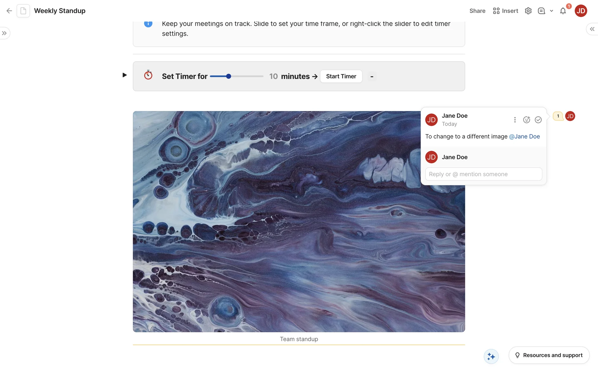This screenshot has width=598, height=373.
Task: Add a reaction to the comment
Action: coord(526,120)
